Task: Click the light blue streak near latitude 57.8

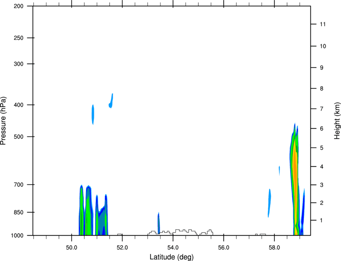Action: [270, 203]
